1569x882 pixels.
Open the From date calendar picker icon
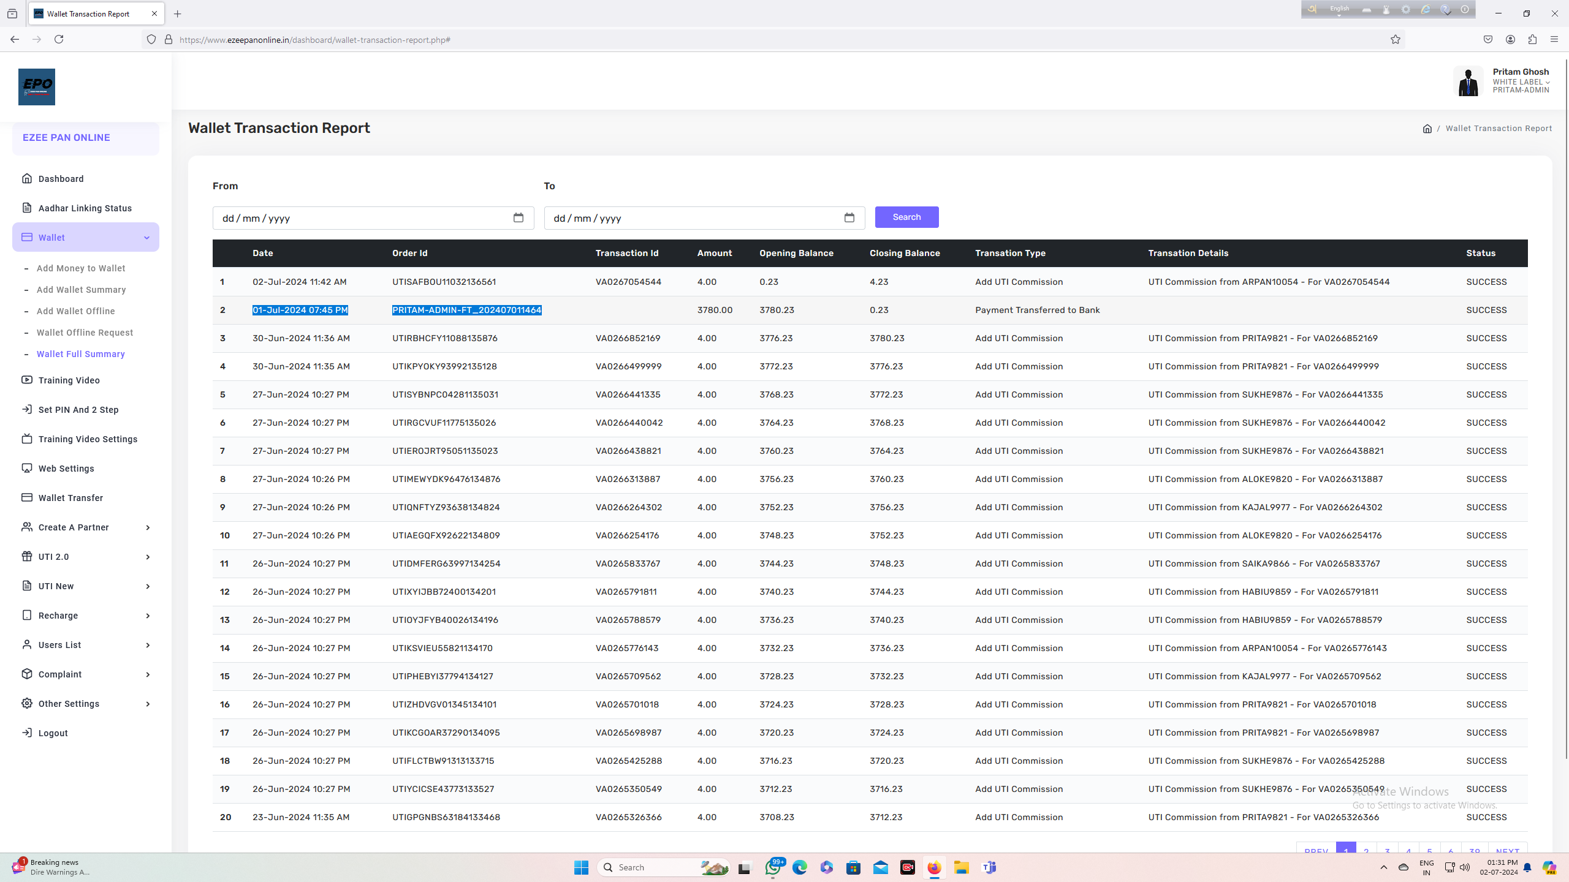(x=518, y=218)
